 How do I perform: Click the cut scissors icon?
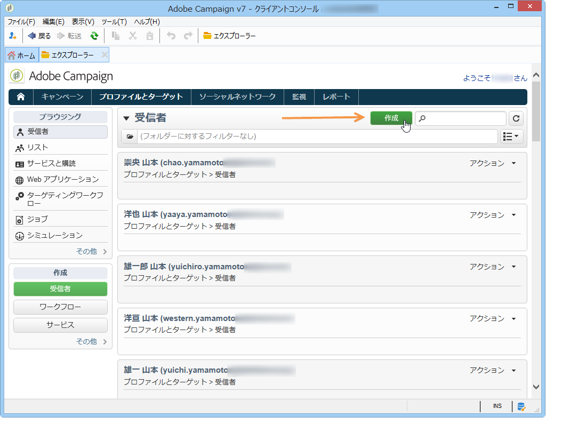[133, 36]
